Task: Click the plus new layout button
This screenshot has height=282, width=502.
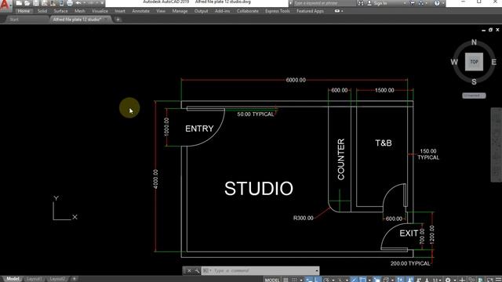Action: [x=74, y=279]
